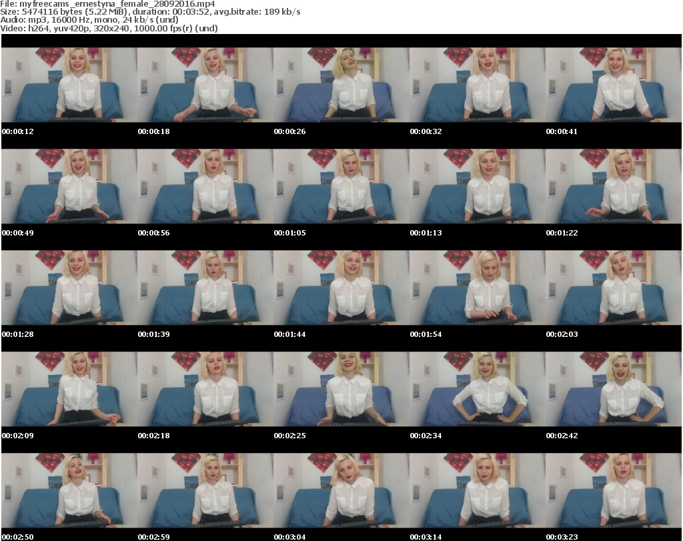Click the thumbnail at 00:01:13
This screenshot has height=541, width=683.
click(x=478, y=186)
